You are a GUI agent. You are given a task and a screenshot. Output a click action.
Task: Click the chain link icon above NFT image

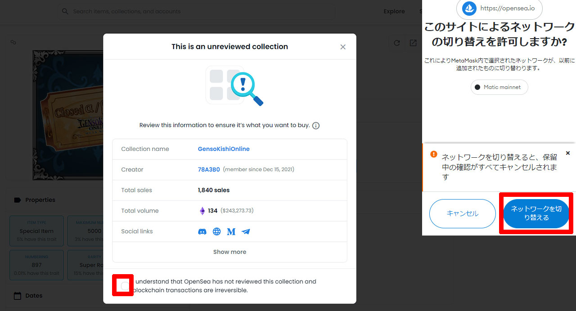tap(13, 42)
